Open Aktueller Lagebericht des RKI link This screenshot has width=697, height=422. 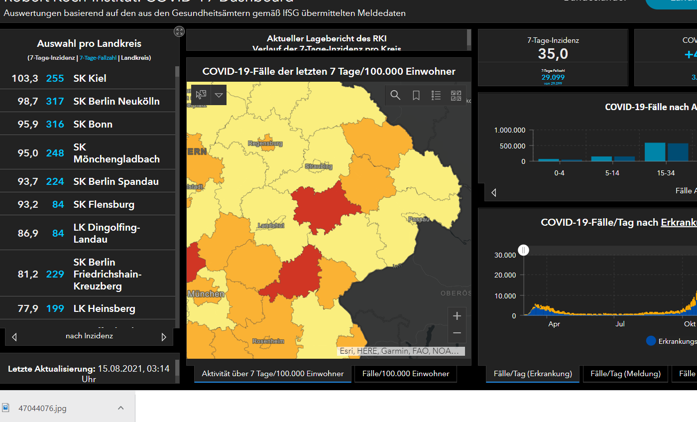coord(327,38)
